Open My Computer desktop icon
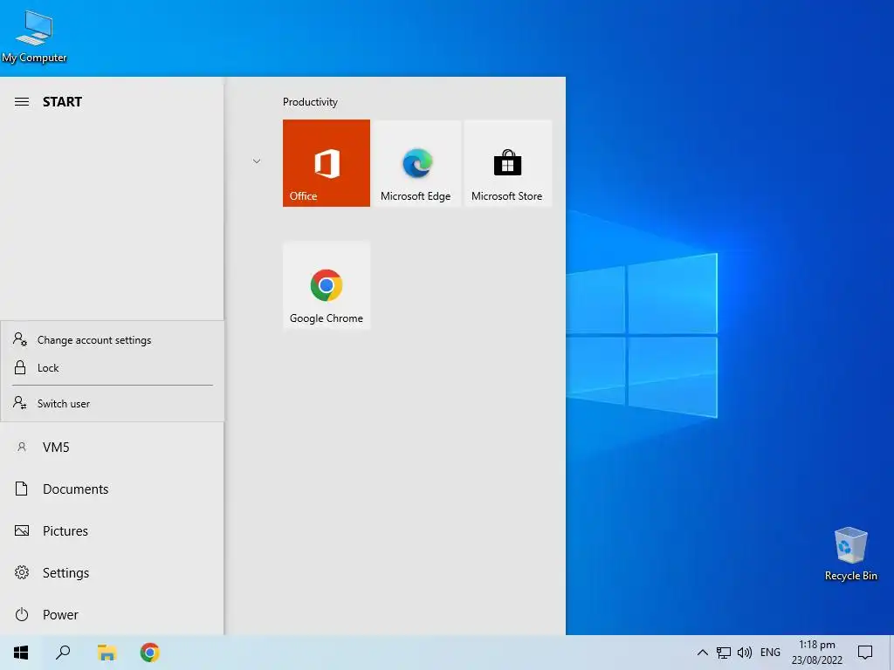This screenshot has width=894, height=670. 34,37
